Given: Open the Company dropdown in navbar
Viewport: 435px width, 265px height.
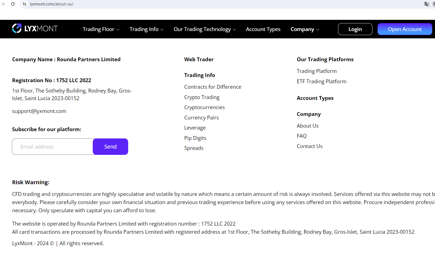Looking at the screenshot, I should (305, 29).
